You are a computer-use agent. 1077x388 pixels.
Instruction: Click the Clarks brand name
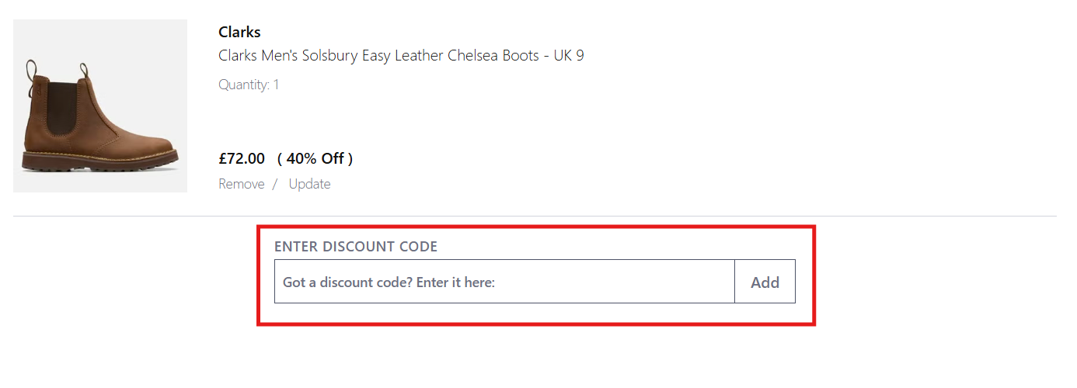tap(239, 32)
